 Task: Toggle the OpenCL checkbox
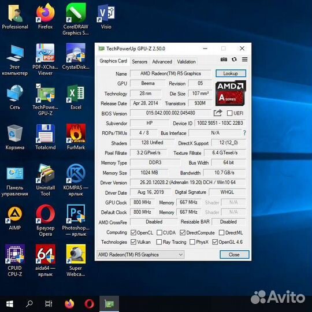(133, 233)
